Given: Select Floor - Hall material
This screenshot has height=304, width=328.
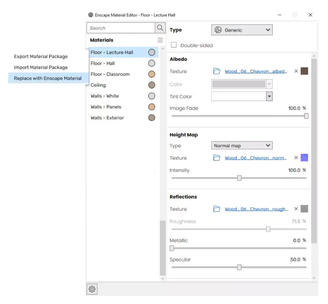Looking at the screenshot, I should pyautogui.click(x=123, y=63).
